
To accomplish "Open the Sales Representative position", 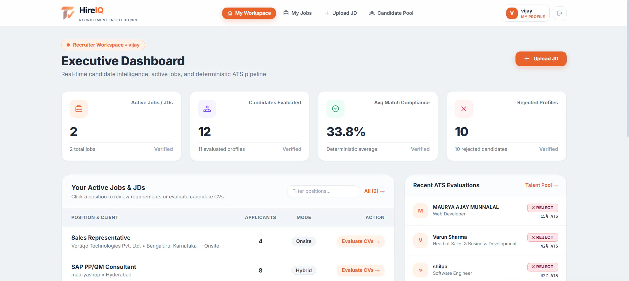I will tap(101, 238).
